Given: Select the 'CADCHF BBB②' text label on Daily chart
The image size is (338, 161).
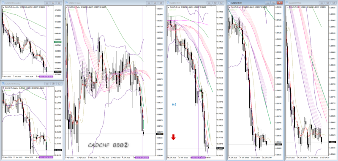Looking at the screenshot, I should (x=108, y=145).
